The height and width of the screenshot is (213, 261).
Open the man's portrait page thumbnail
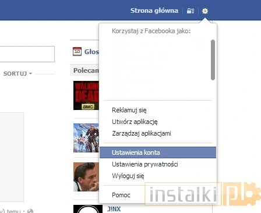pos(86,177)
